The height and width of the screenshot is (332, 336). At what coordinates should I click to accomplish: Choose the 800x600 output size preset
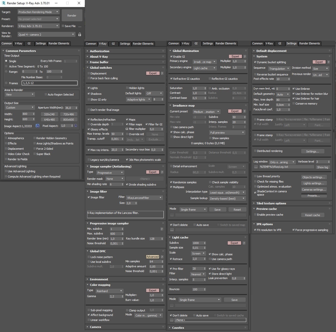coord(68,120)
